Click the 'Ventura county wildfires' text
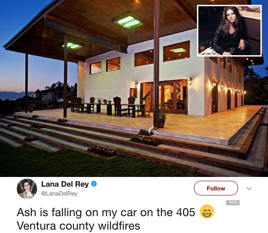 [x=79, y=226]
